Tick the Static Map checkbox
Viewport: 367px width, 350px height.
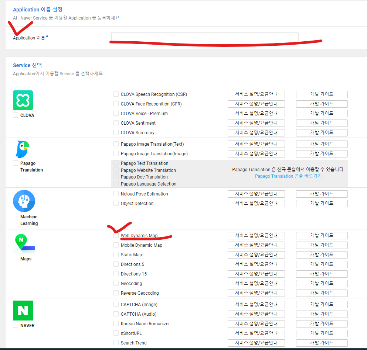point(116,254)
